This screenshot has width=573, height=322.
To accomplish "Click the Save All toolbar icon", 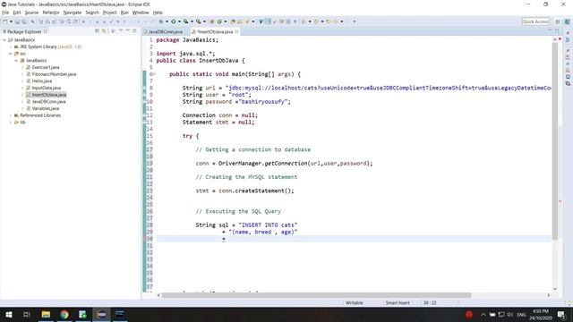I will (x=24, y=21).
